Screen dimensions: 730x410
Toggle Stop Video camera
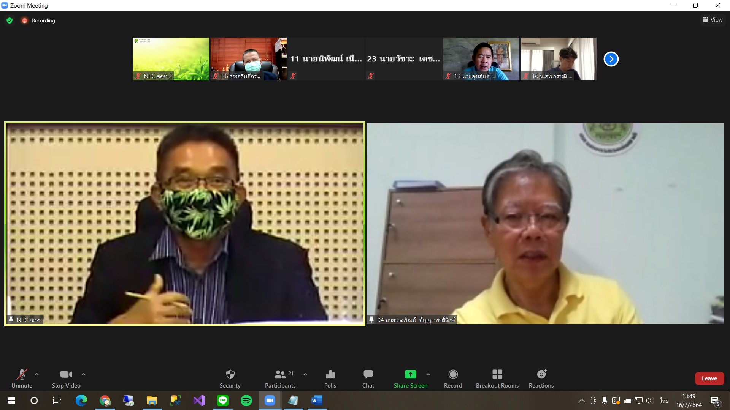(x=66, y=378)
